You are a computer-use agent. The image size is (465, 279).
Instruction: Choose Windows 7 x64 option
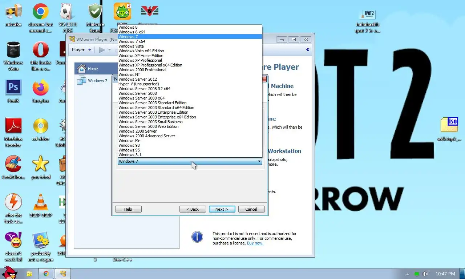tap(190, 41)
